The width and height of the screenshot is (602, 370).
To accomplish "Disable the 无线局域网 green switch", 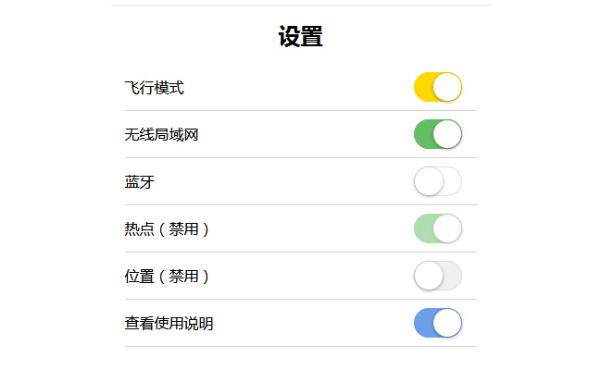I will coord(437,134).
